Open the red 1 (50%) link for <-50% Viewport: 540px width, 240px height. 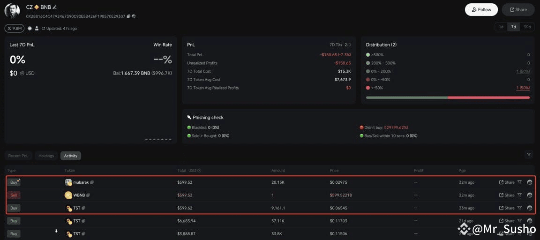(523, 88)
